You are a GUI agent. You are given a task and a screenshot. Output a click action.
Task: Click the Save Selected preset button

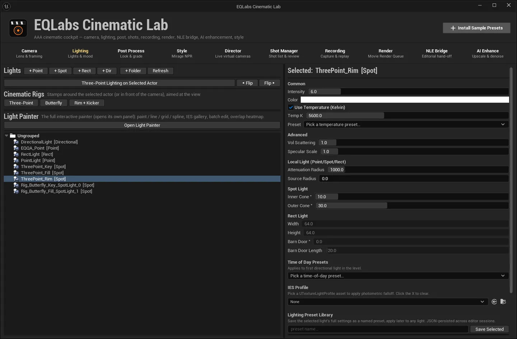[489, 329]
